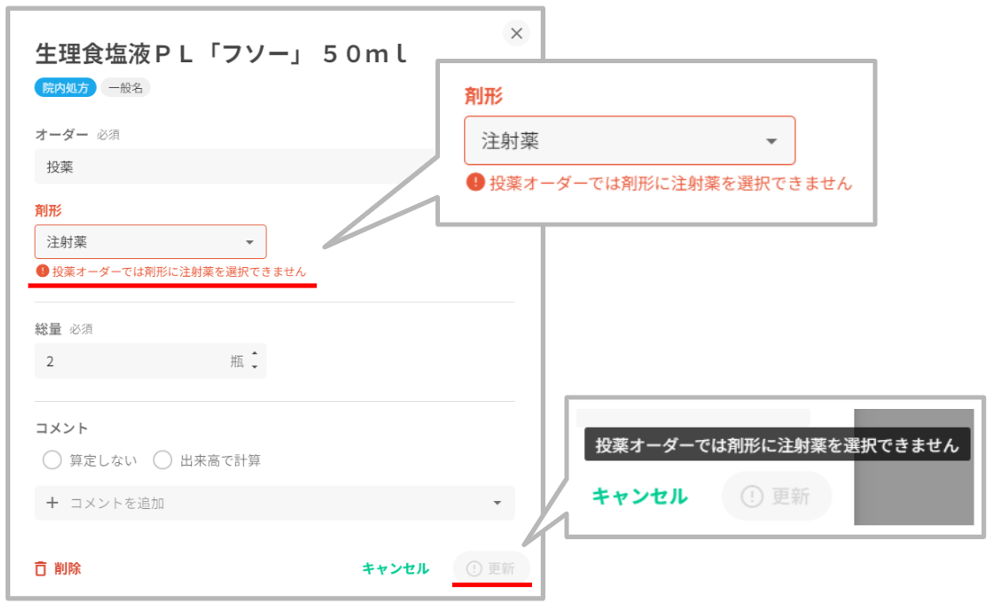Open the enlarged 注射薬 dropdown in the callout
This screenshot has width=991, height=608.
629,141
